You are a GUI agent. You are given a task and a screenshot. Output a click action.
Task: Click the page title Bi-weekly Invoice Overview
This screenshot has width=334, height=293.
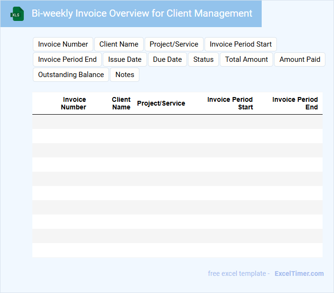(x=142, y=13)
